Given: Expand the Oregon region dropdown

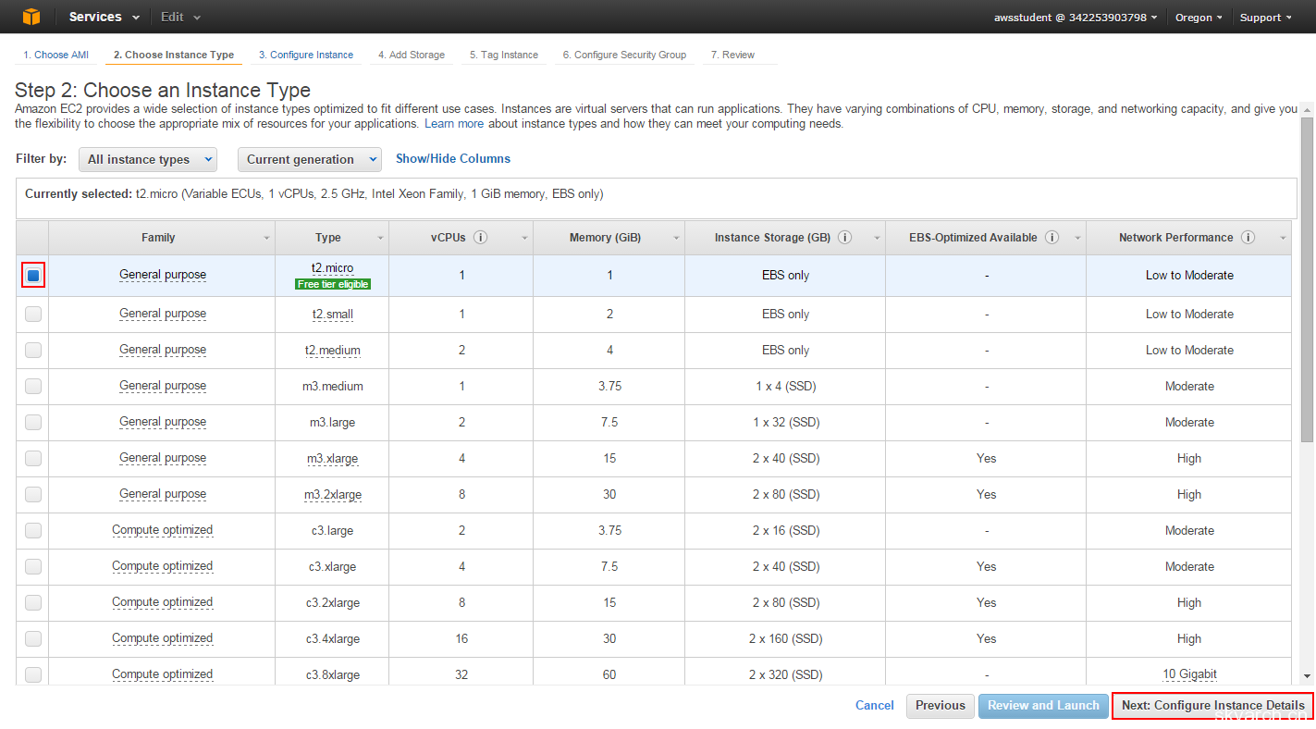Looking at the screenshot, I should [1199, 18].
